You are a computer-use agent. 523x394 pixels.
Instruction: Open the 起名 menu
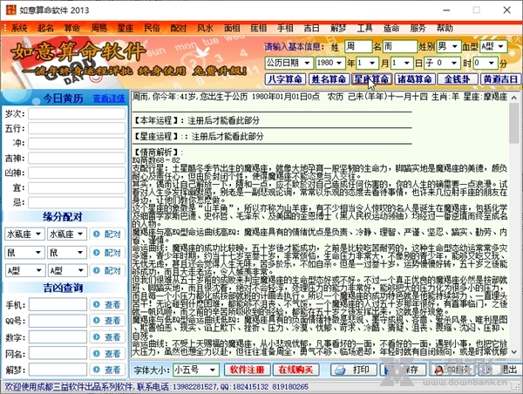tap(45, 29)
